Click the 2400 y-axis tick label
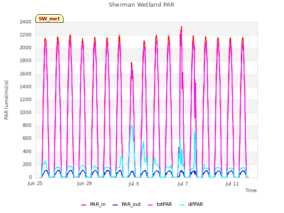The width and height of the screenshot is (284, 213). (26, 22)
